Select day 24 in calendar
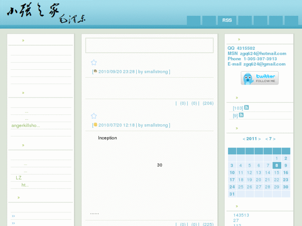Image resolution: width=302 pixels, height=226 pixels. pos(232,187)
